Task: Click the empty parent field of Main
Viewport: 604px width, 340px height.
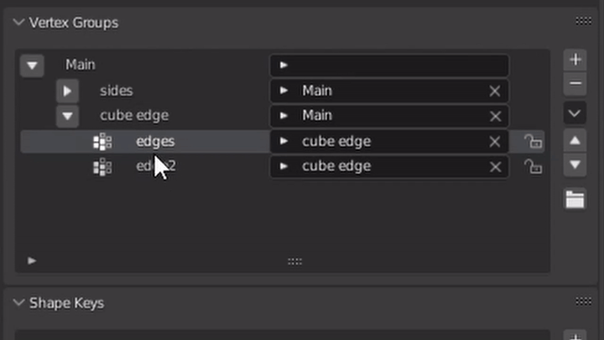Action: [x=394, y=65]
